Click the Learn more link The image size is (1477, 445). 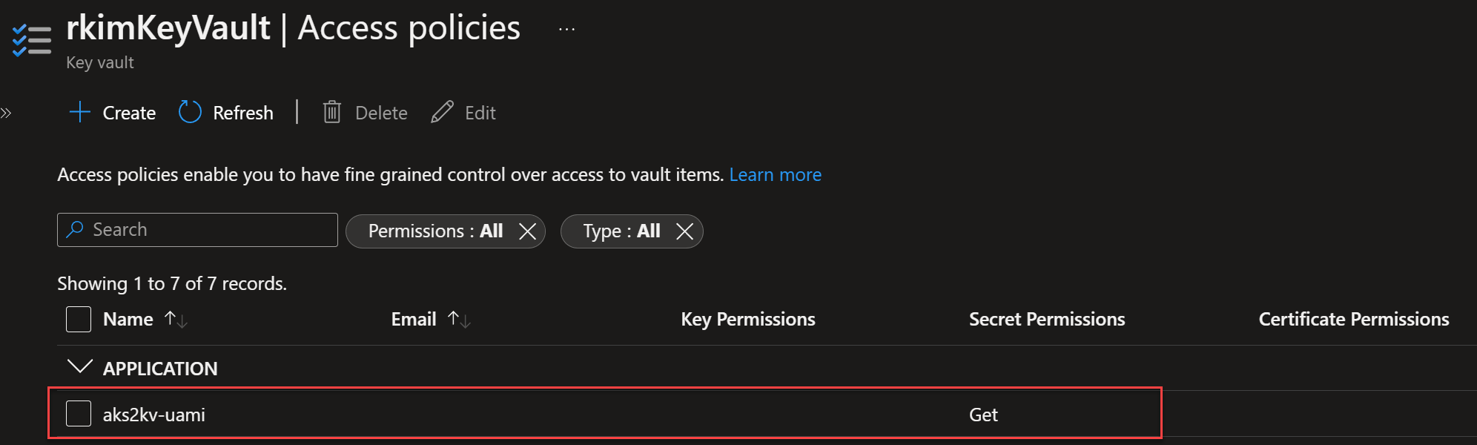(775, 174)
